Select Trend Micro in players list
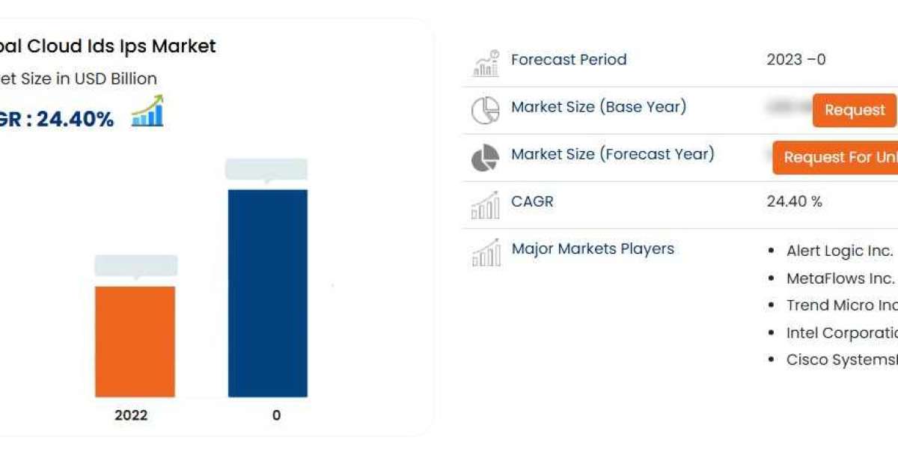The image size is (898, 449). click(842, 305)
